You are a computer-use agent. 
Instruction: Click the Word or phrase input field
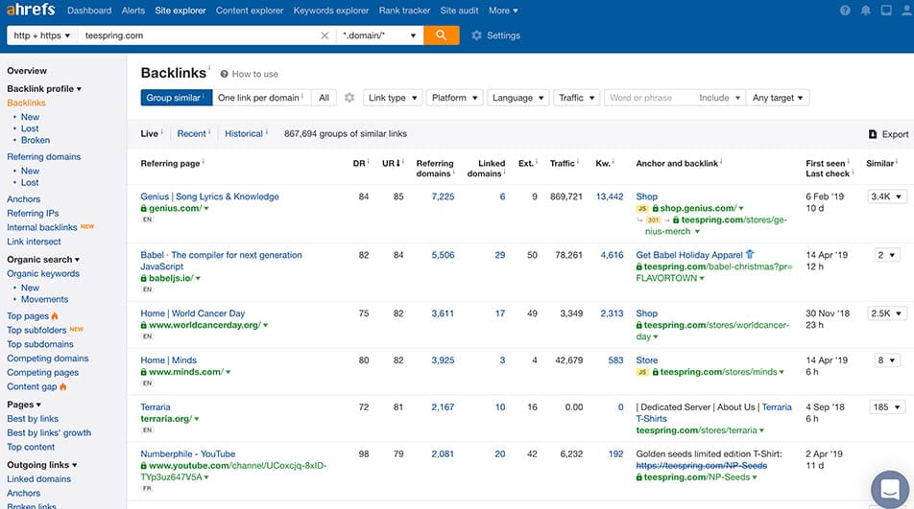click(649, 98)
